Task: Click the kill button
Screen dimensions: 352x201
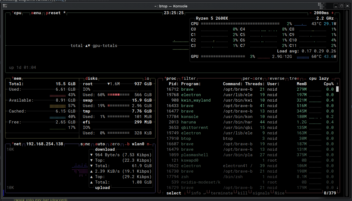Action: tap(243, 193)
